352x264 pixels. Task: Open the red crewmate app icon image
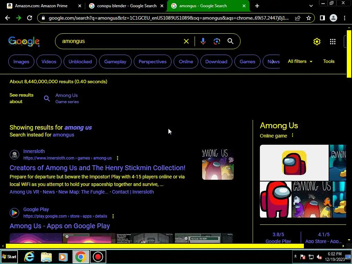pos(294,163)
